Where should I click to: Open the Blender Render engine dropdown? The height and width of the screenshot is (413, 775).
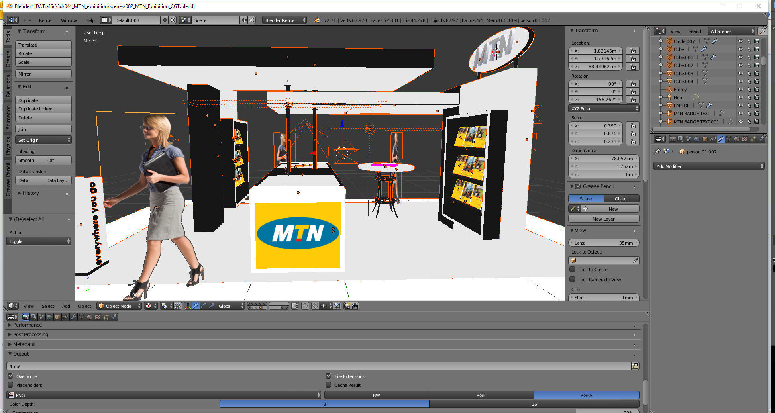pos(284,20)
